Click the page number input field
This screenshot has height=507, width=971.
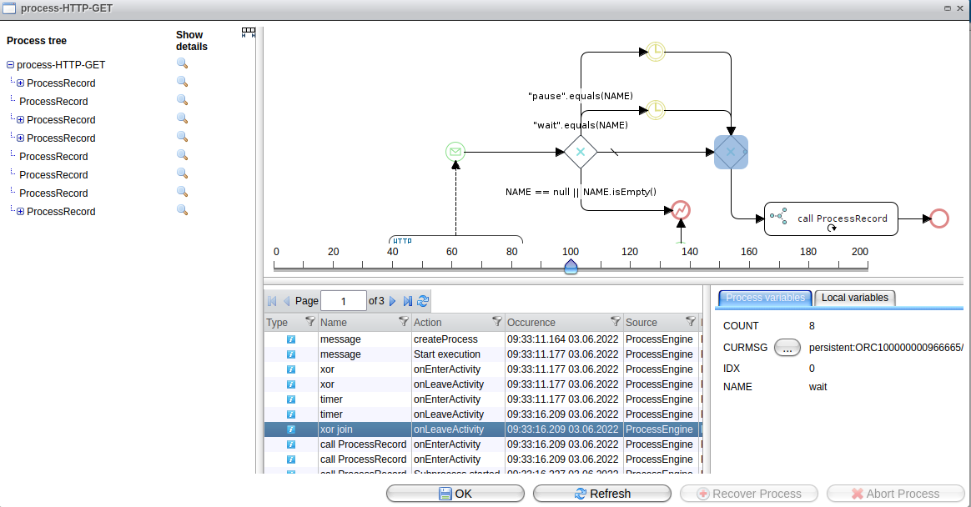click(344, 301)
